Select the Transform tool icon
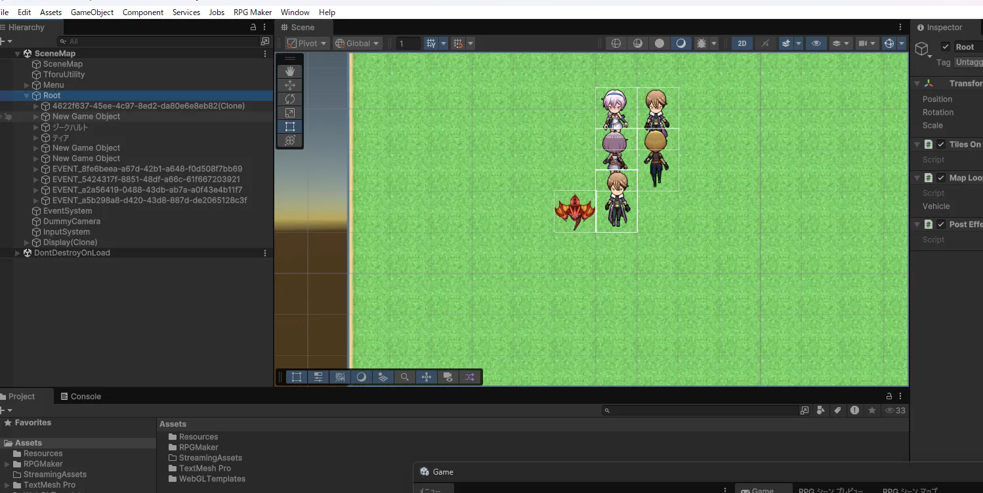 point(290,140)
